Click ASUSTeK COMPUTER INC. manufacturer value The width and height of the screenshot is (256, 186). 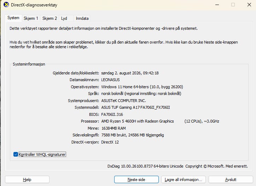[124, 101]
